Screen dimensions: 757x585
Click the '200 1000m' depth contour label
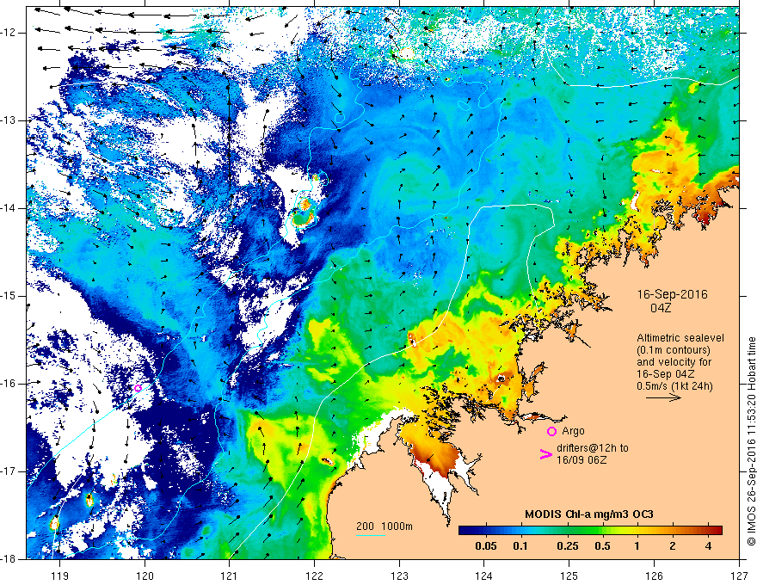coord(385,526)
